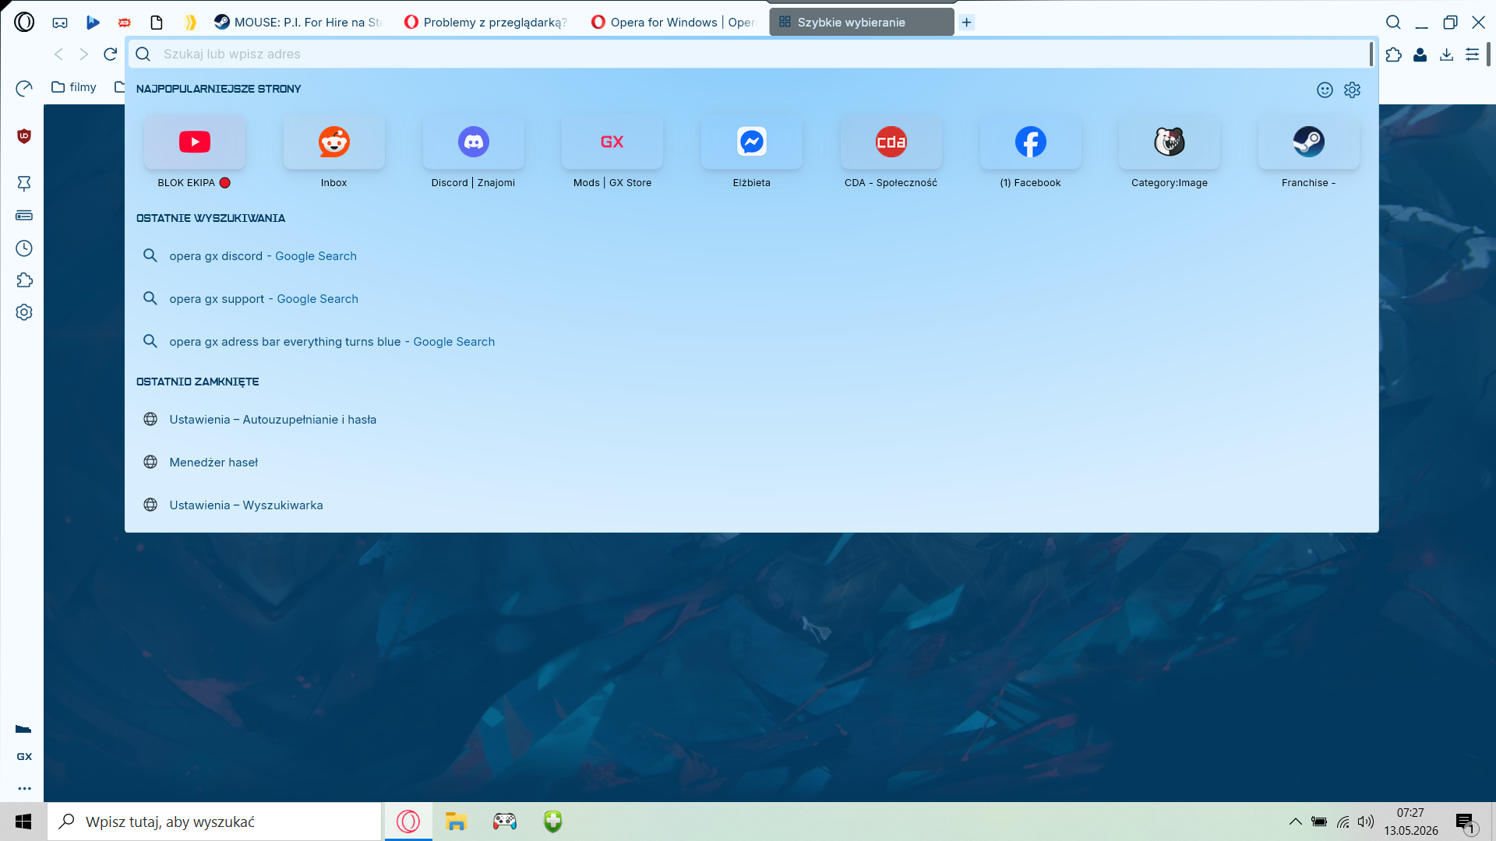Switch to MOUSE: P.I. For Hire tab
The width and height of the screenshot is (1496, 841).
299,23
